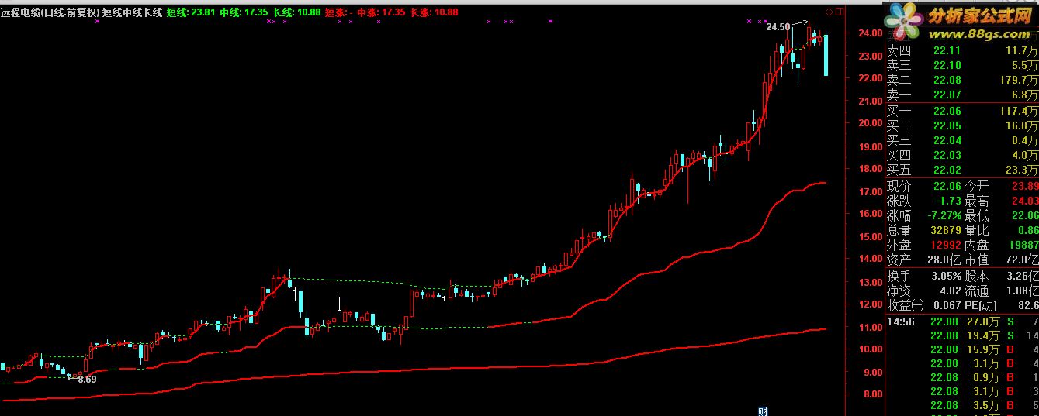Click the 外盘 12992 value
The height and width of the screenshot is (416, 1039).
pyautogui.click(x=944, y=245)
